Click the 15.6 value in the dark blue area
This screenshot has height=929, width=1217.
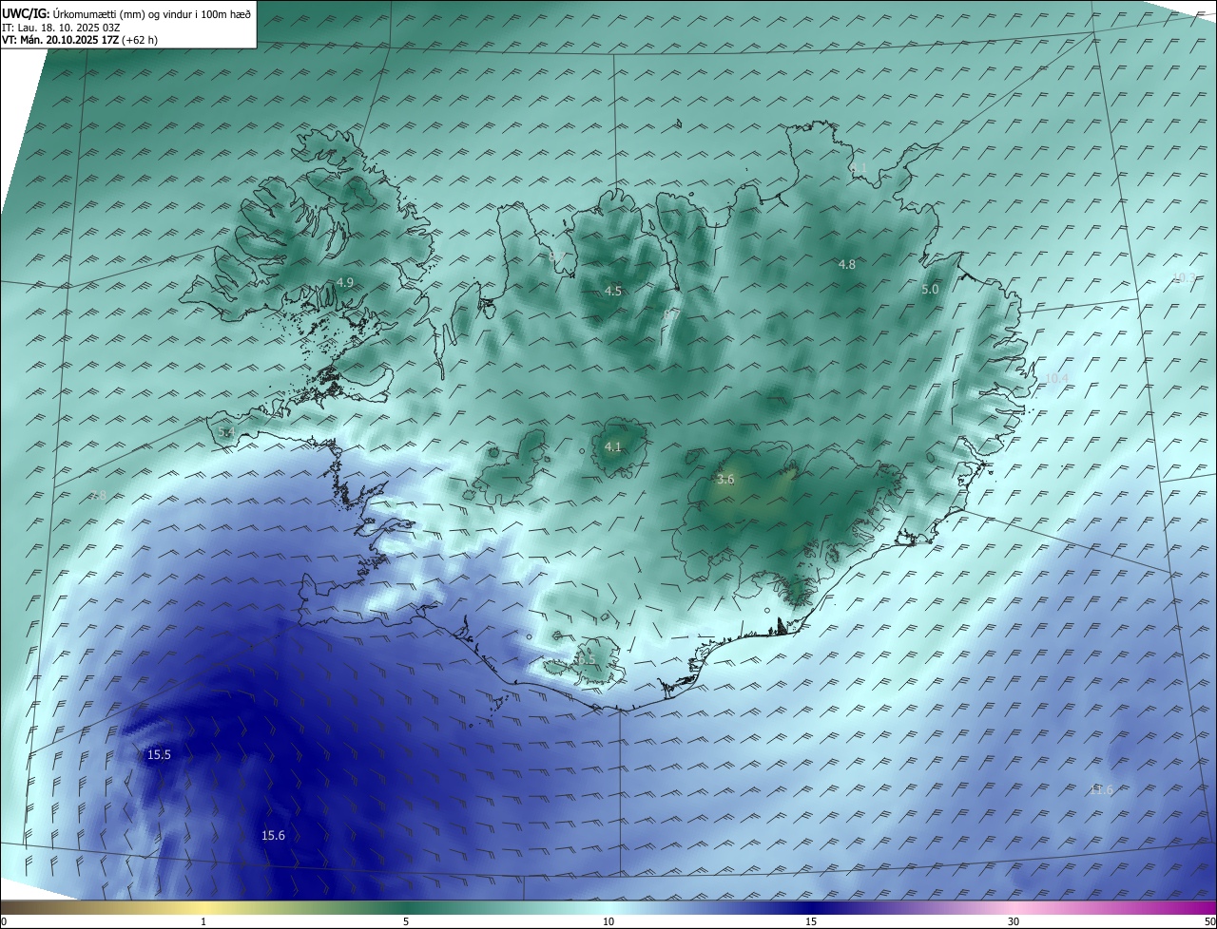273,836
